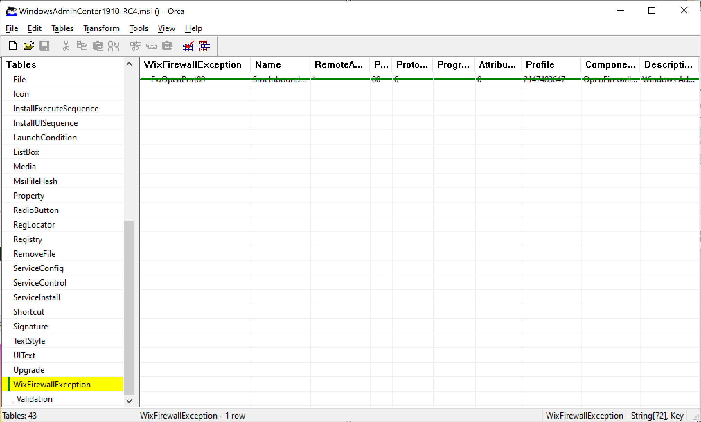Select the Icon table
This screenshot has height=422, width=701.
tap(63, 94)
